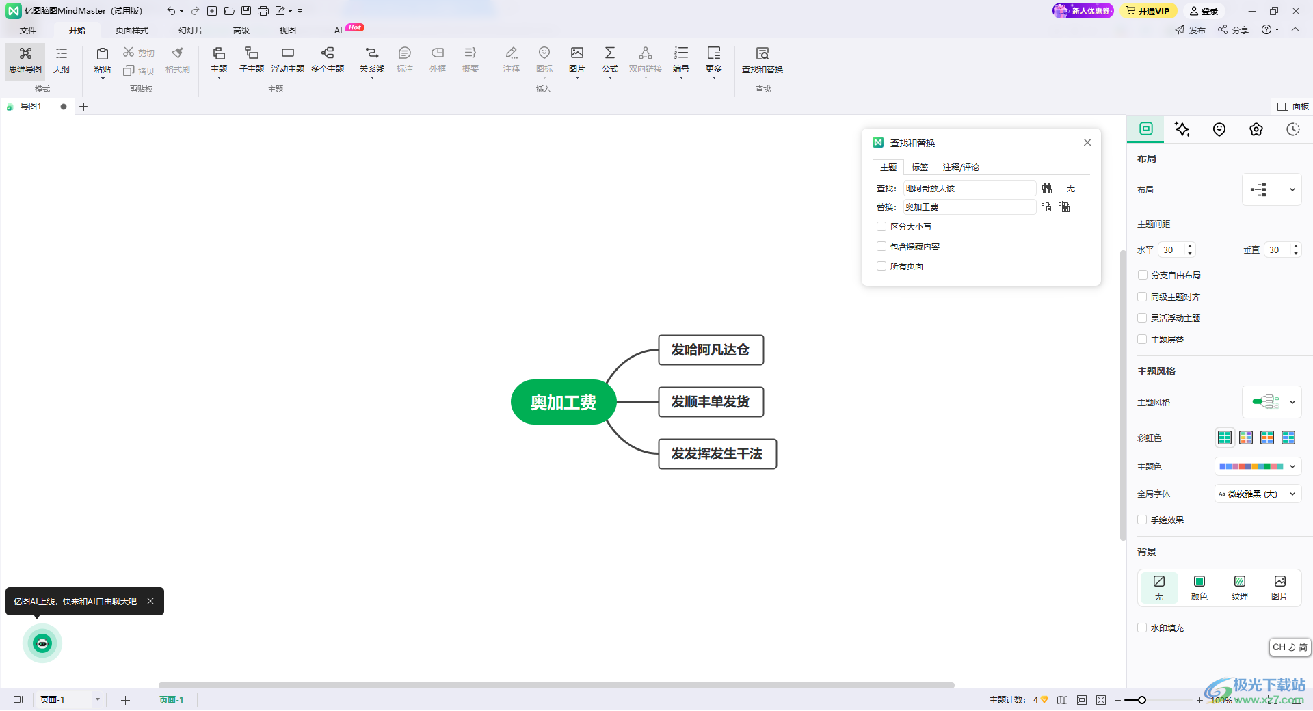Click the undo arrow icon
Image resolution: width=1313 pixels, height=711 pixels.
(x=171, y=11)
